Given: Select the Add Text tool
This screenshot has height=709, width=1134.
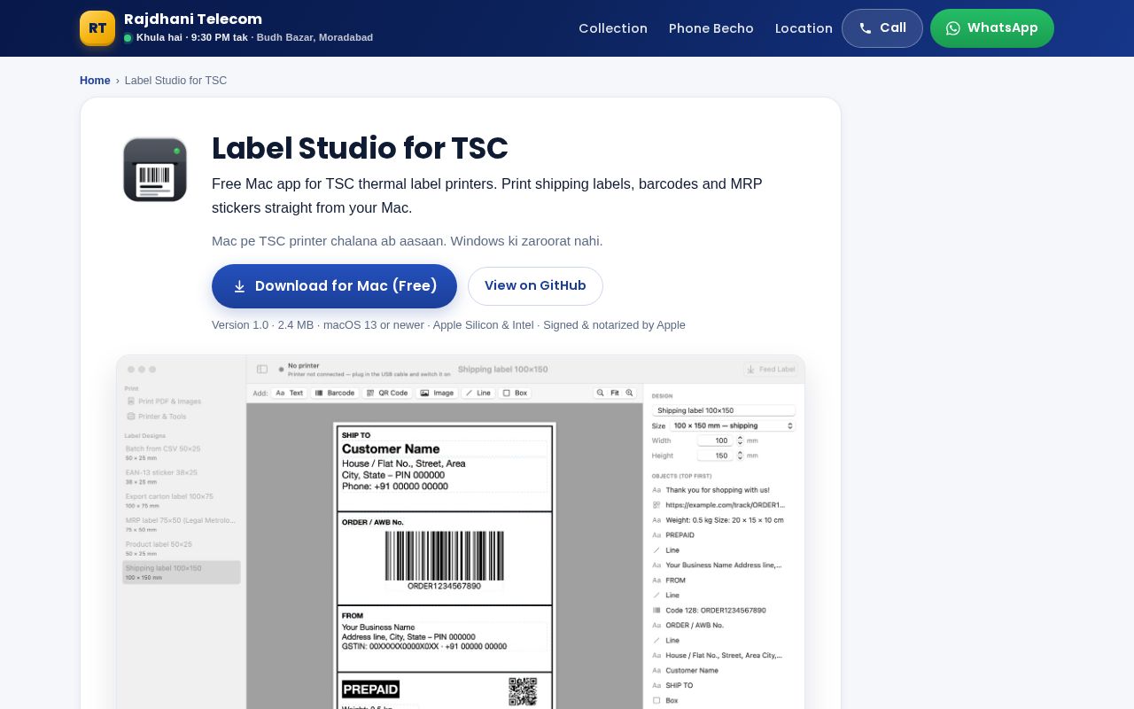Looking at the screenshot, I should tap(289, 393).
